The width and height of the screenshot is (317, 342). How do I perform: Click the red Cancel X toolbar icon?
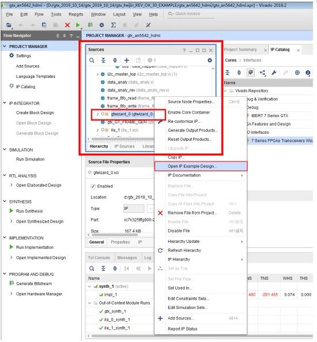point(67,25)
